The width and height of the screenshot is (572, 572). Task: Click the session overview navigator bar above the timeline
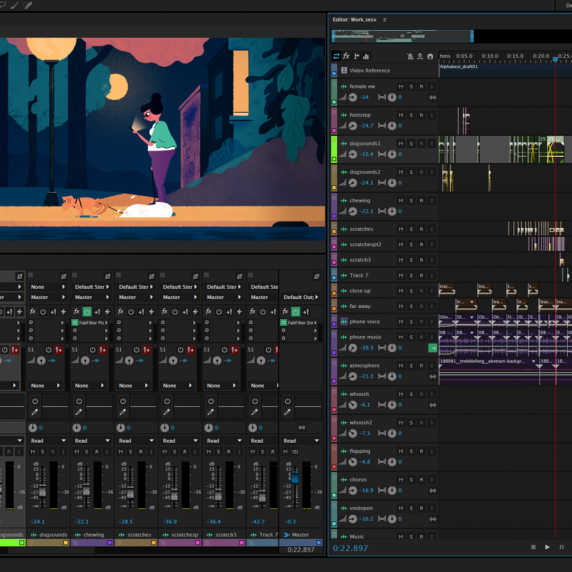[x=403, y=36]
